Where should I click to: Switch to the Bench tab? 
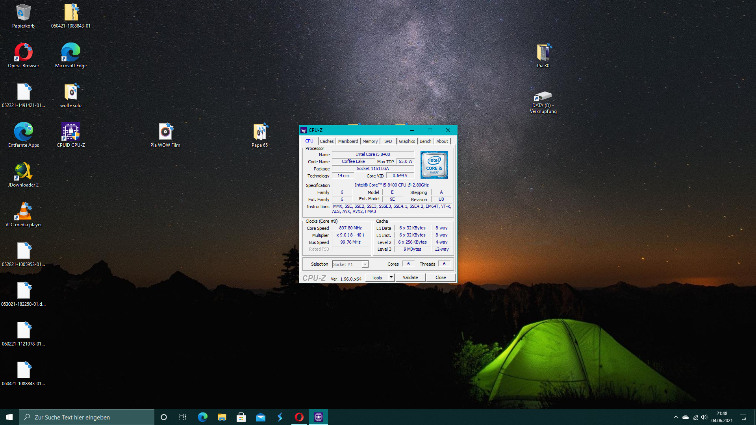click(425, 141)
